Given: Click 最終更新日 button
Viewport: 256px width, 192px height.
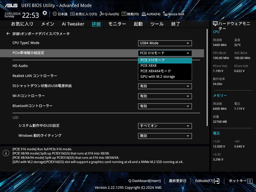Looking at the screenshot, I should click(178, 181).
